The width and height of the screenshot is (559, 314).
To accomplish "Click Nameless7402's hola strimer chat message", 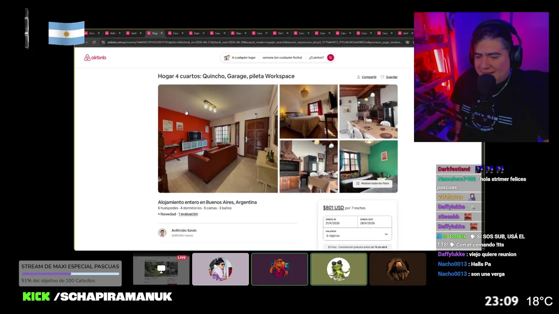I will coord(481,183).
